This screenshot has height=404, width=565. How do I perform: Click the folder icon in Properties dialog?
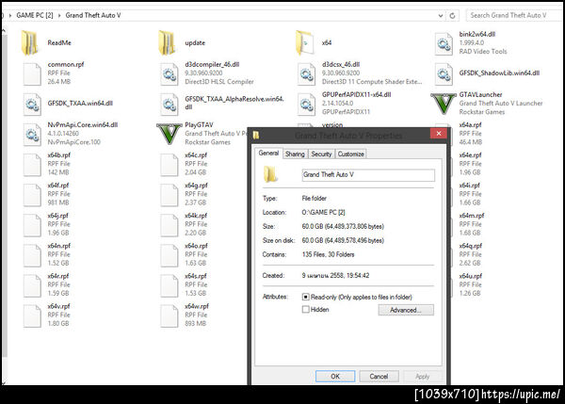(x=270, y=174)
